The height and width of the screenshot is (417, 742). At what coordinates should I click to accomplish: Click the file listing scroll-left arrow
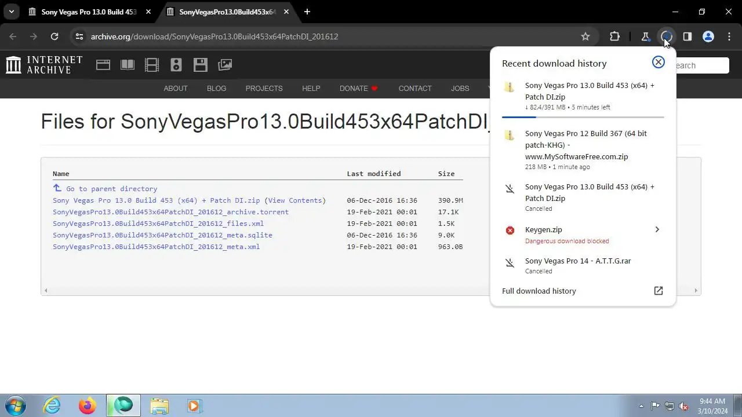pos(46,290)
